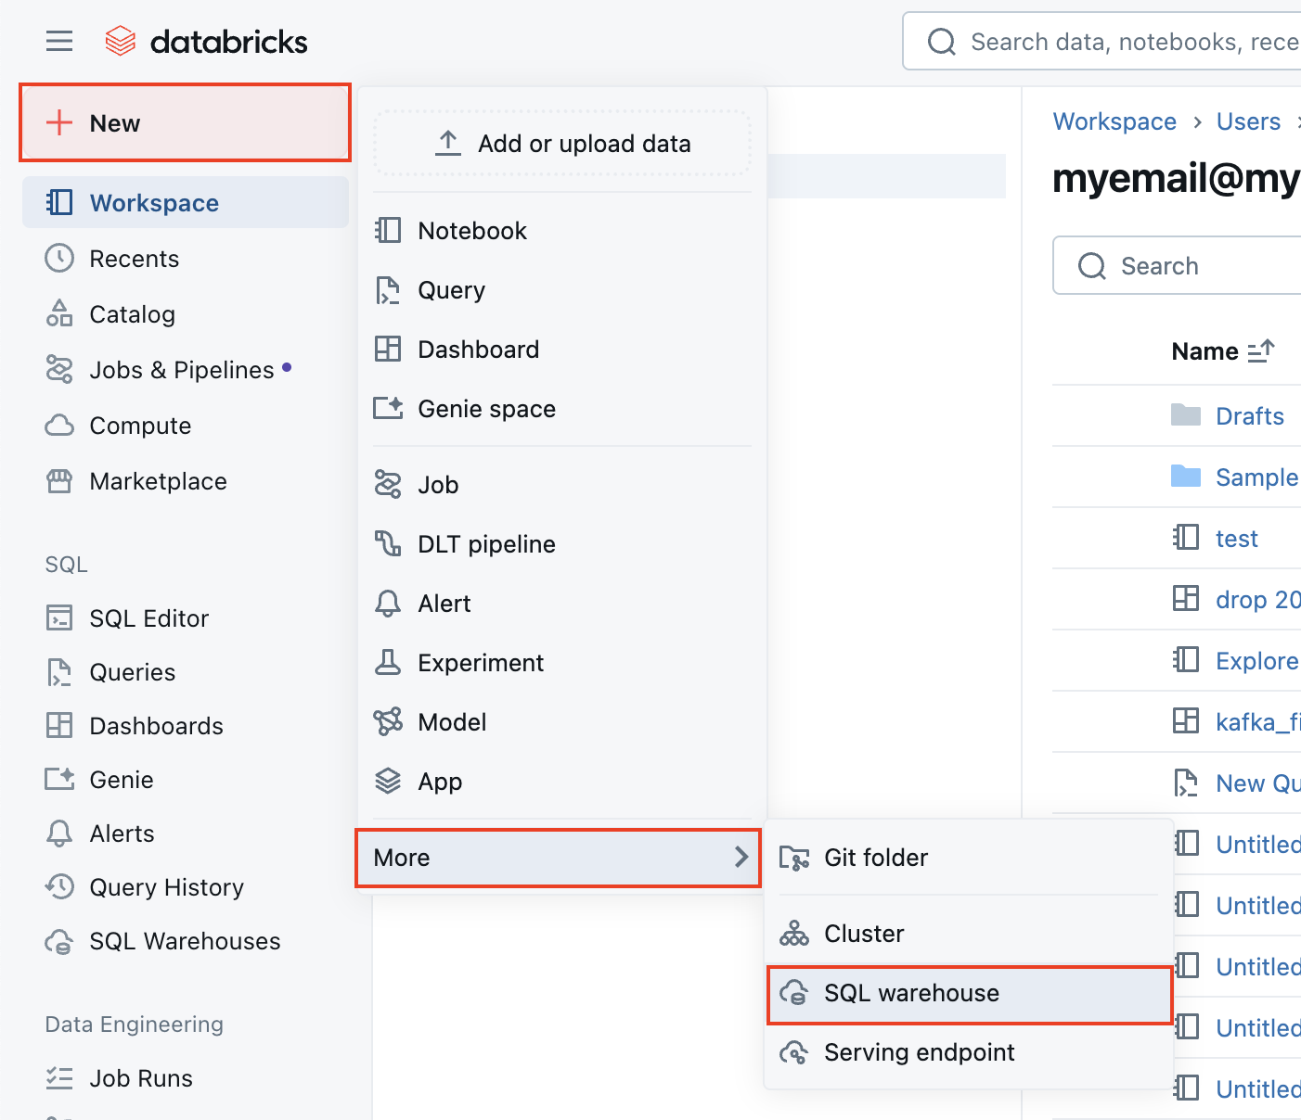Click the Marketplace storefront icon
Screen dimensions: 1301x1120
tap(59, 481)
